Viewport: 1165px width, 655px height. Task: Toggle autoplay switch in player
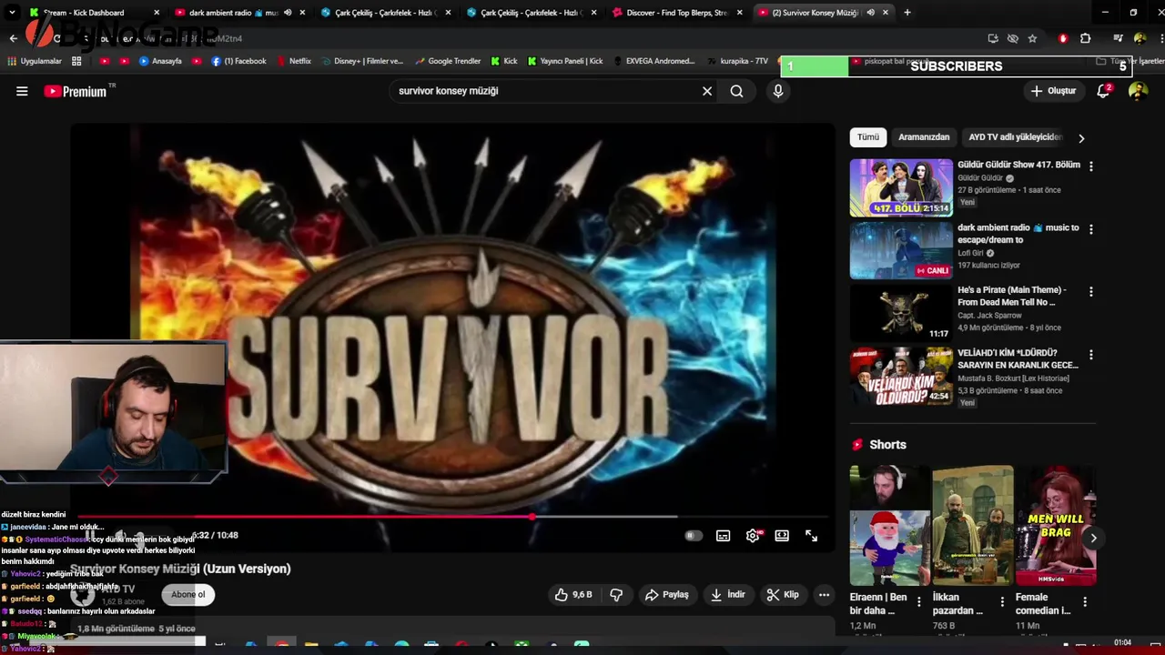point(694,536)
